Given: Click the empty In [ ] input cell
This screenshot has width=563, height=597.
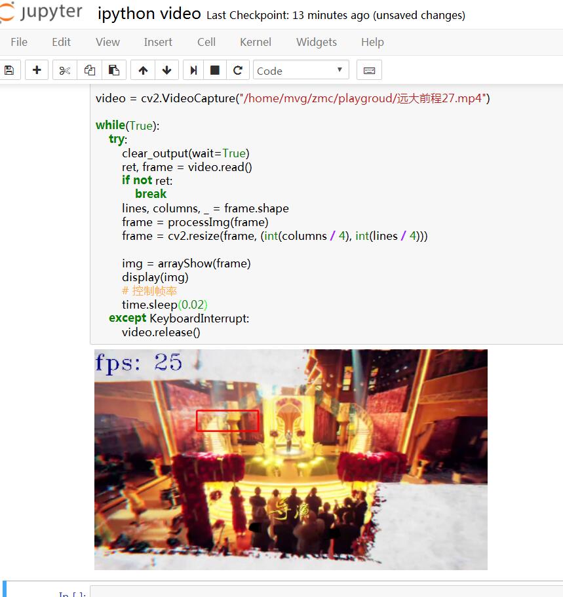Looking at the screenshot, I should (x=328, y=592).
